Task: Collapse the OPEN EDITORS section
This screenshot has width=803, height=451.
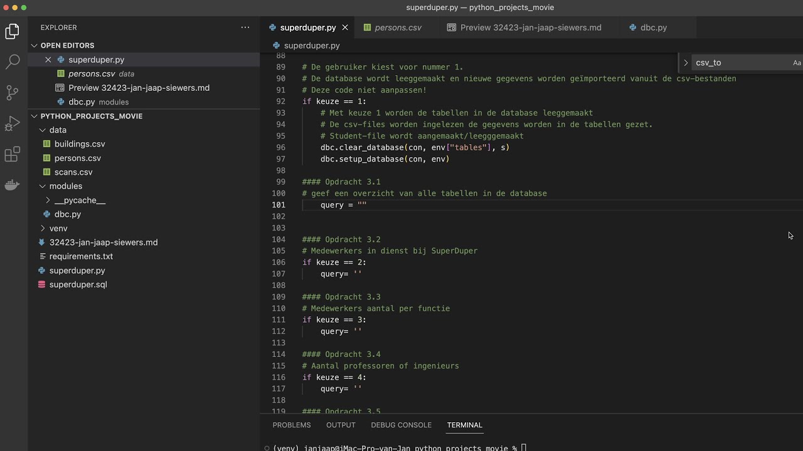Action: click(x=35, y=46)
